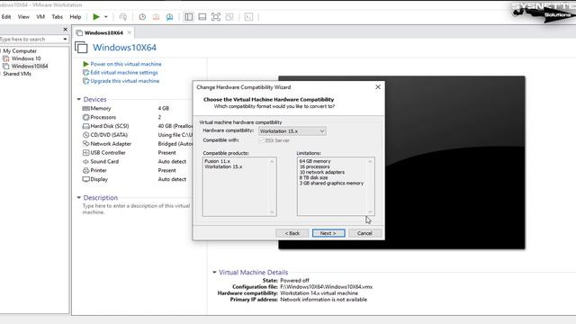Click Power on this virtual machine link
The image size is (576, 324).
coord(126,64)
